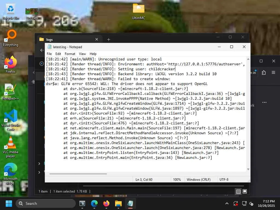
Task: Click the sign in button in Firefox window
Action: pos(254,72)
